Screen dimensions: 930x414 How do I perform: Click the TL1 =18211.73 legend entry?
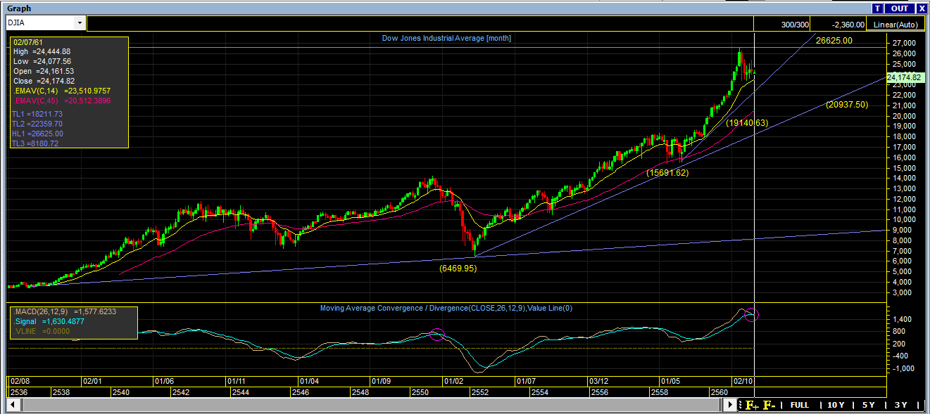click(37, 114)
